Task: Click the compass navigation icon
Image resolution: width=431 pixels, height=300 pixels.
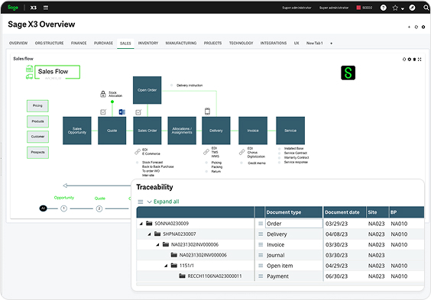Action: coord(412,8)
